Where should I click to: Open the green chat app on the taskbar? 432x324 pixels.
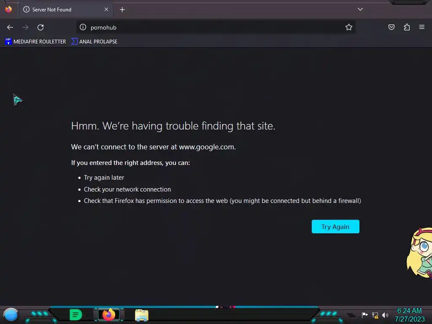(x=76, y=315)
